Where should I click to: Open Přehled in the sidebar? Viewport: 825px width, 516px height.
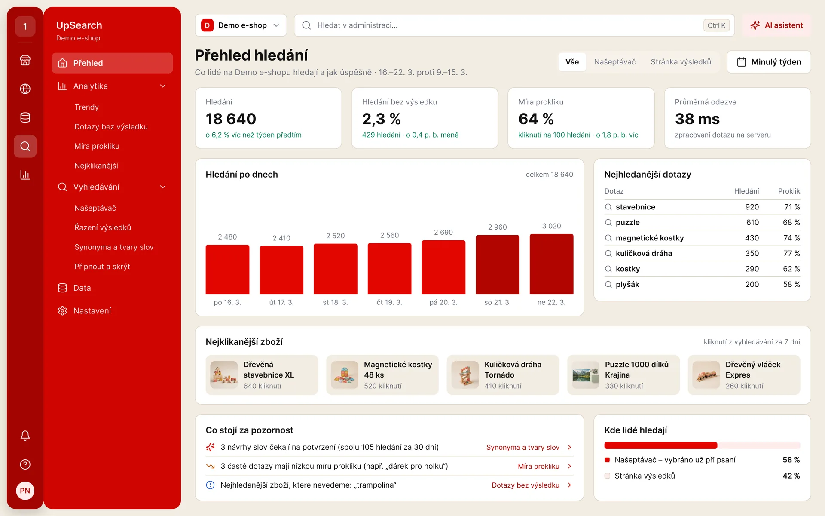tap(112, 63)
